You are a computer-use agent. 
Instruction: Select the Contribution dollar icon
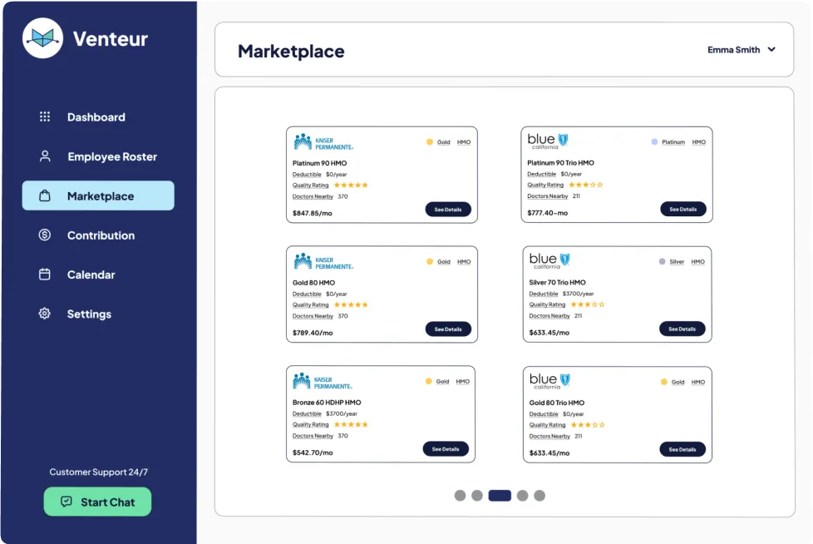[x=44, y=235]
